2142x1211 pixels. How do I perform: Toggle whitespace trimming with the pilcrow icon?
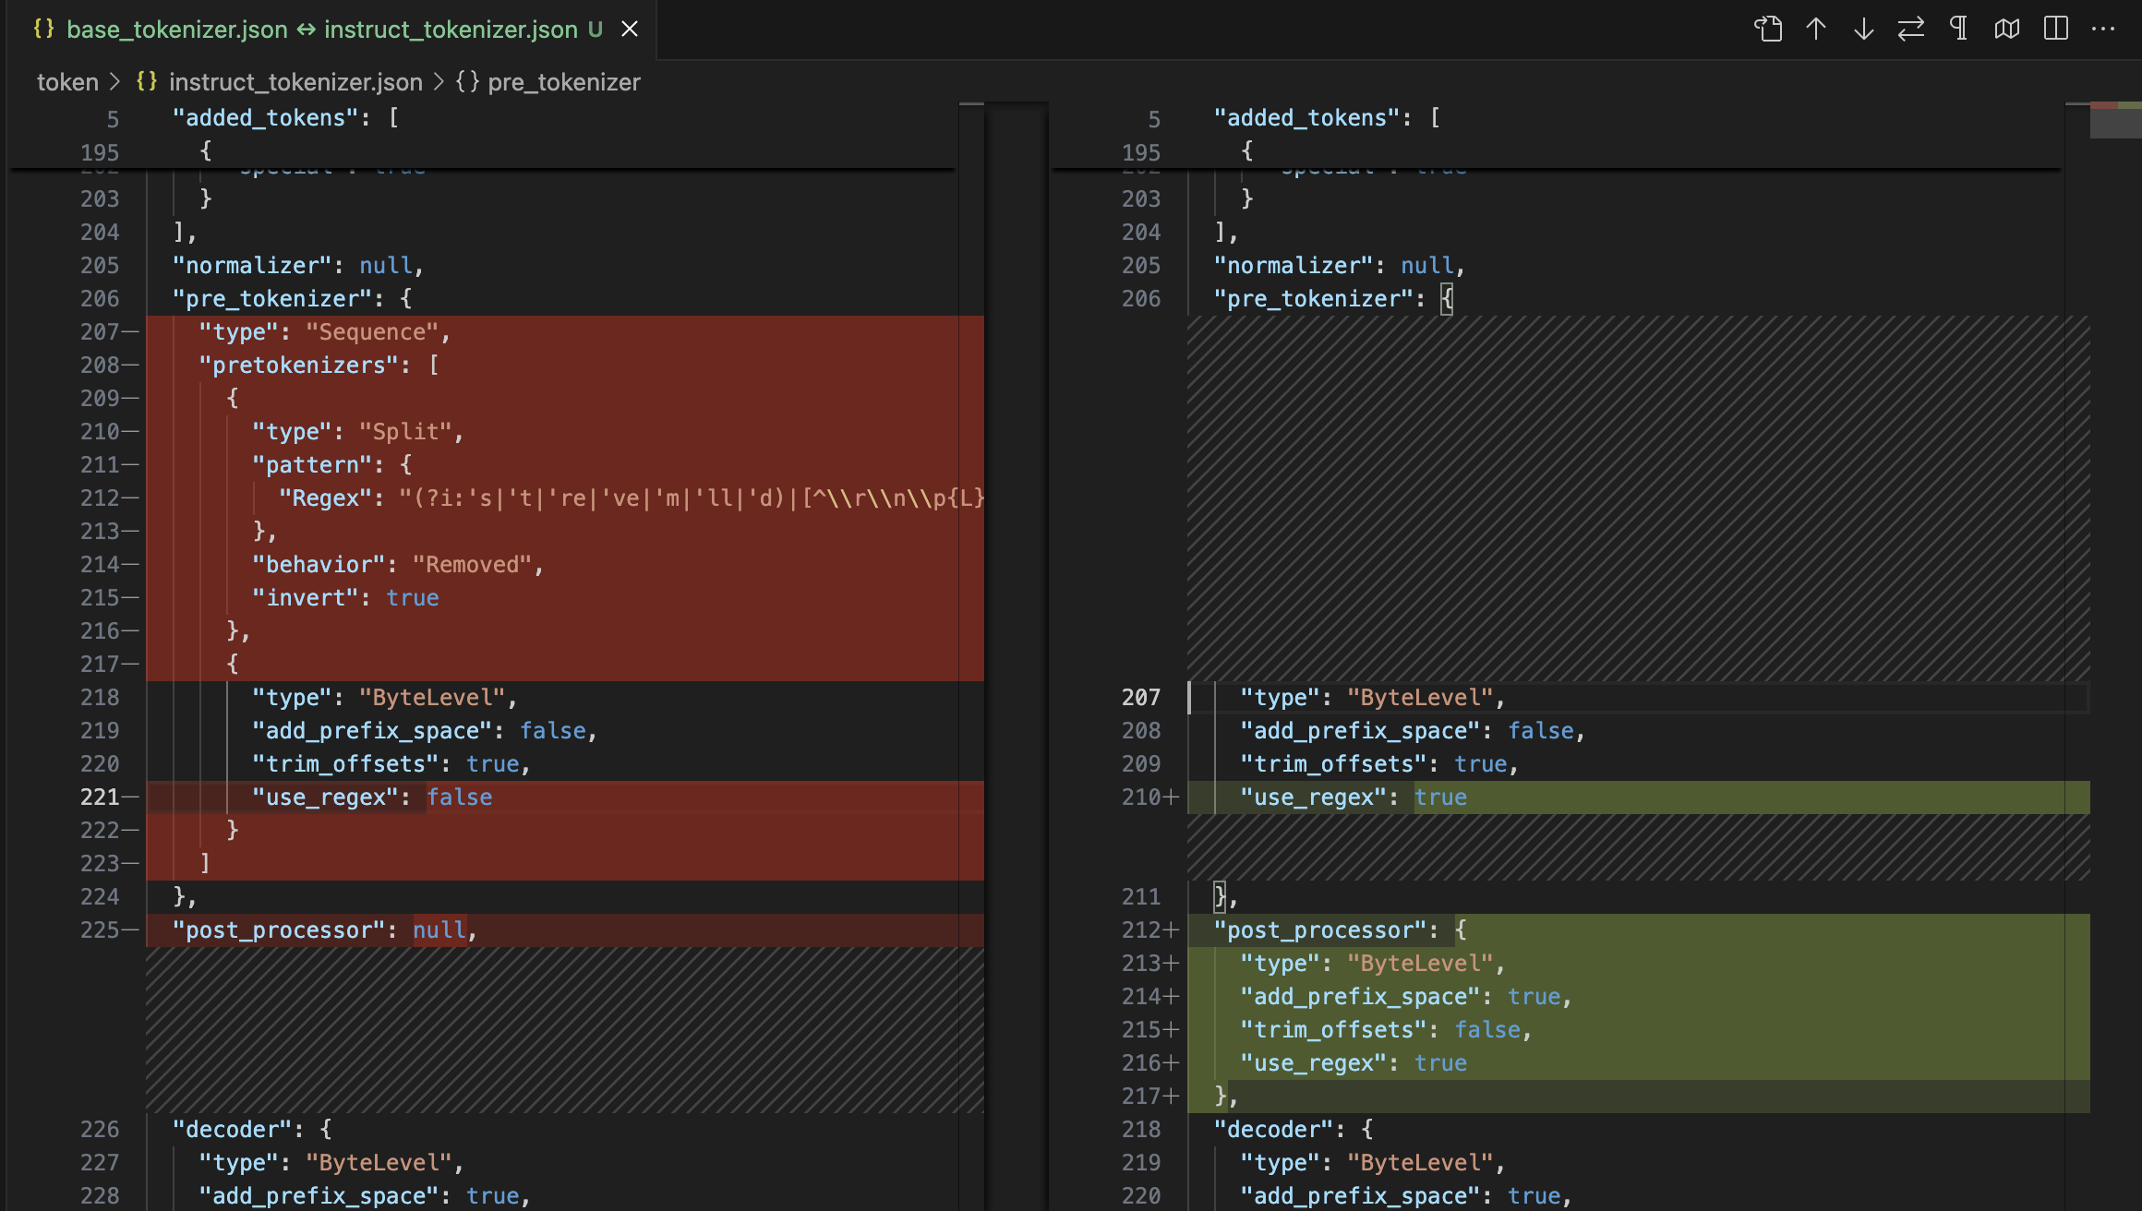point(1958,29)
